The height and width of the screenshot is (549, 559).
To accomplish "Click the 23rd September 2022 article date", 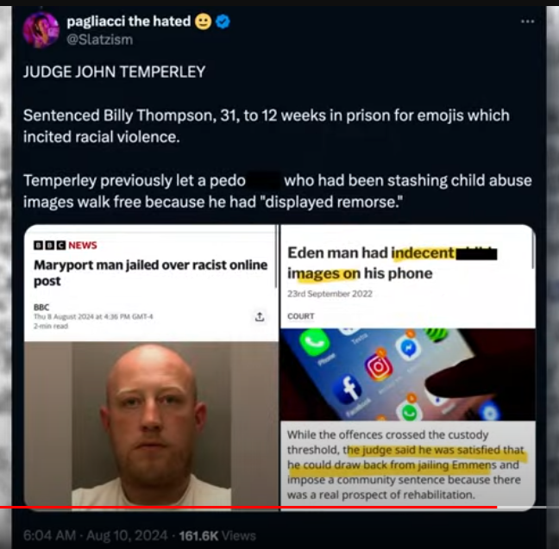I will click(x=330, y=294).
